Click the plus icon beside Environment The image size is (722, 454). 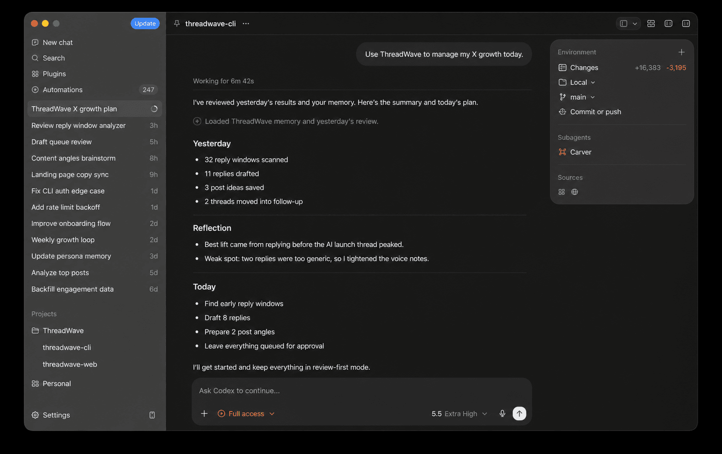[x=681, y=52]
